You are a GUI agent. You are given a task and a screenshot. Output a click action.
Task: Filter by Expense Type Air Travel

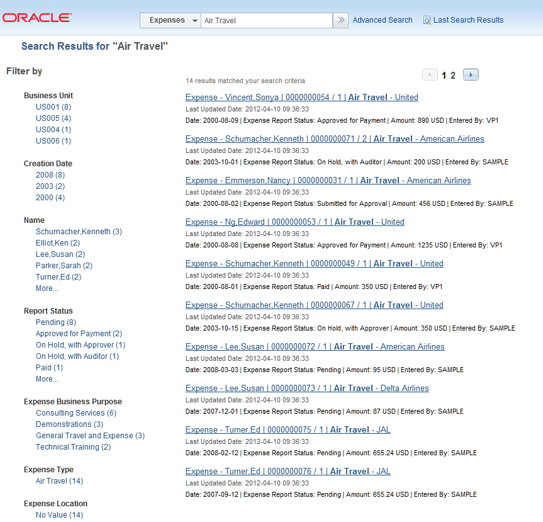pyautogui.click(x=59, y=481)
